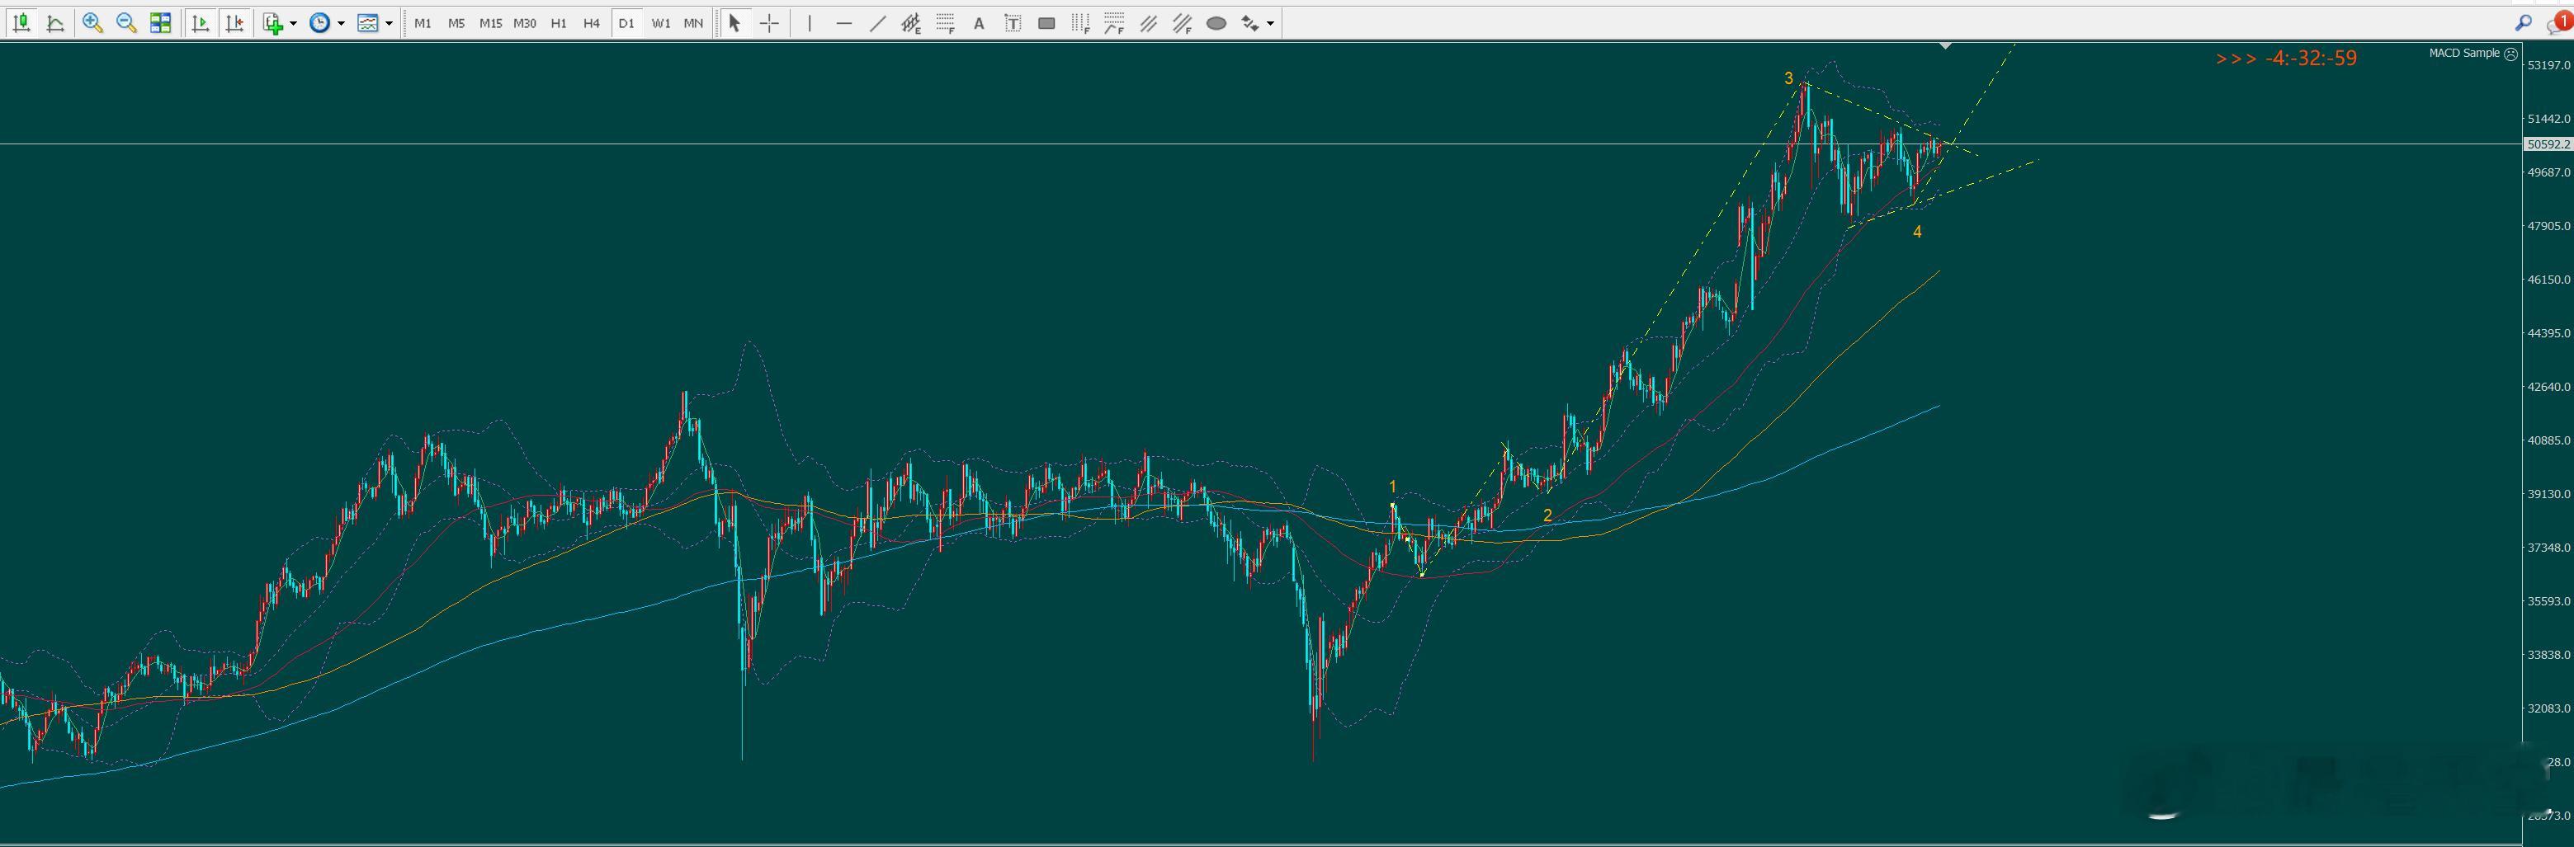Switch chart to W1 timeframe
2574x847 pixels.
coord(662,23)
